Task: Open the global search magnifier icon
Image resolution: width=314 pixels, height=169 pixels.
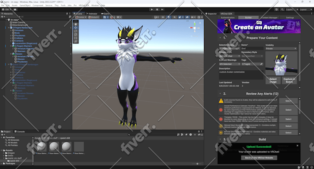Action: [282, 9]
